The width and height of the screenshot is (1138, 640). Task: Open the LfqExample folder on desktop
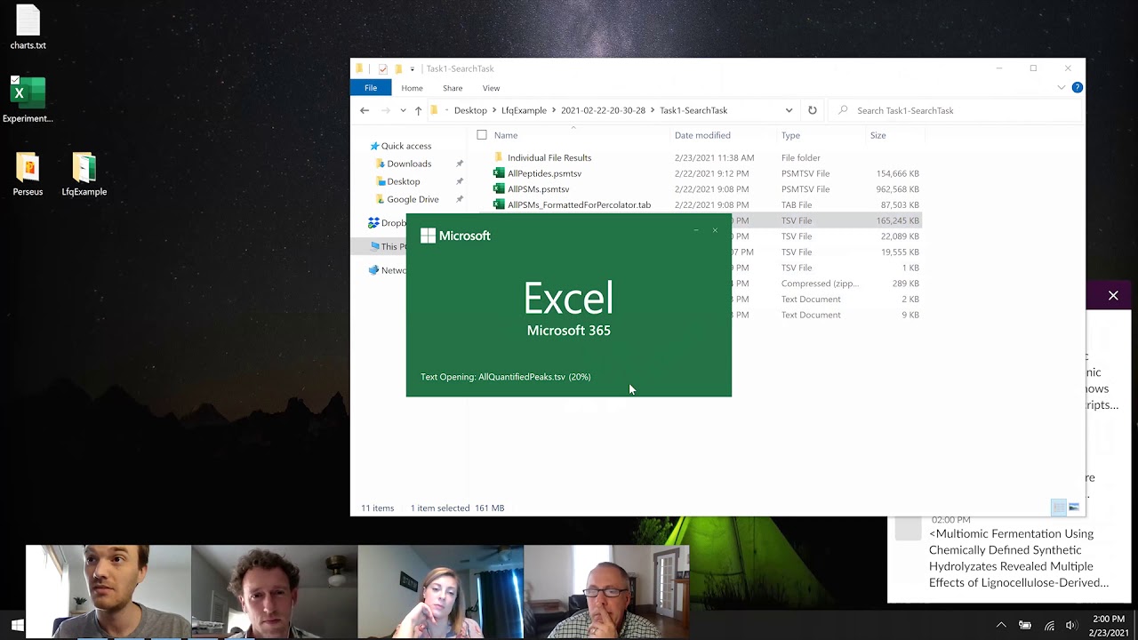coord(84,173)
